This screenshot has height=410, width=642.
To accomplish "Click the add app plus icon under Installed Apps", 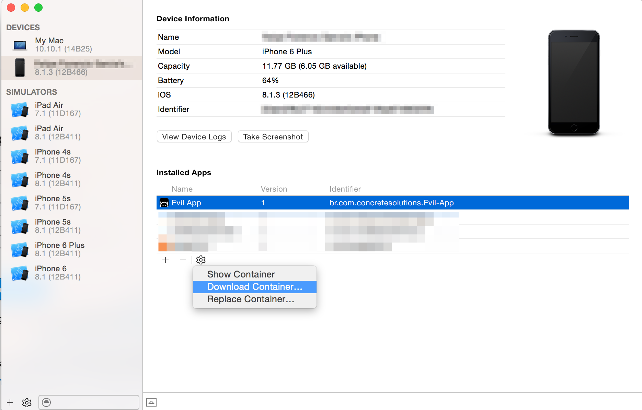I will click(165, 260).
